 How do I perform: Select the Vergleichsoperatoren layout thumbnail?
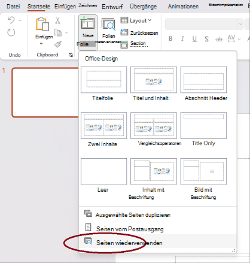pos(154,125)
